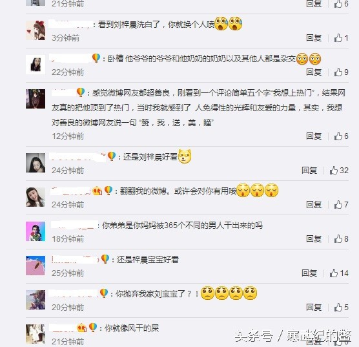Open avatar with red bow cartoon girl

tap(36, 30)
